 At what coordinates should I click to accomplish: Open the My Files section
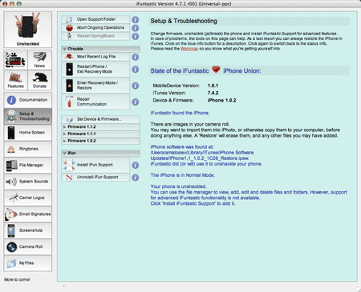pos(28,263)
